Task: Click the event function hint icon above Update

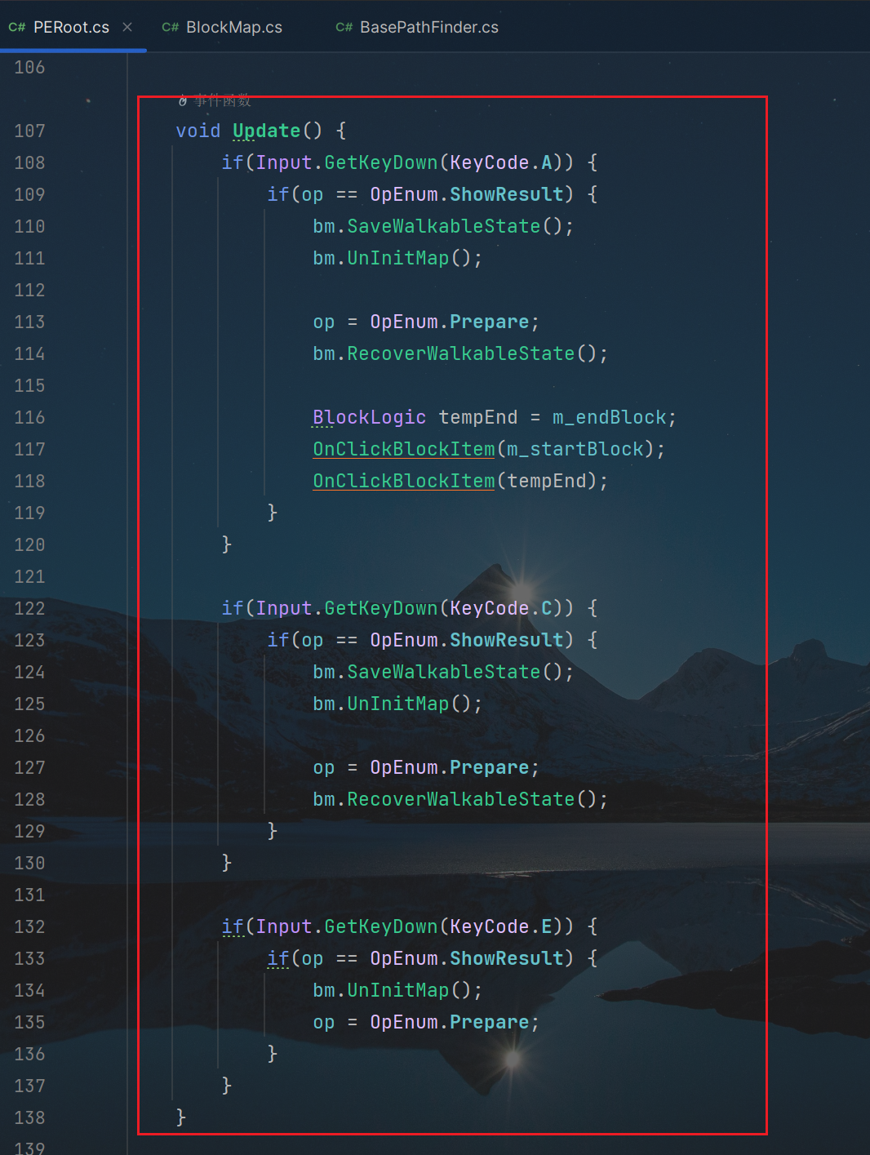Action: (x=183, y=100)
